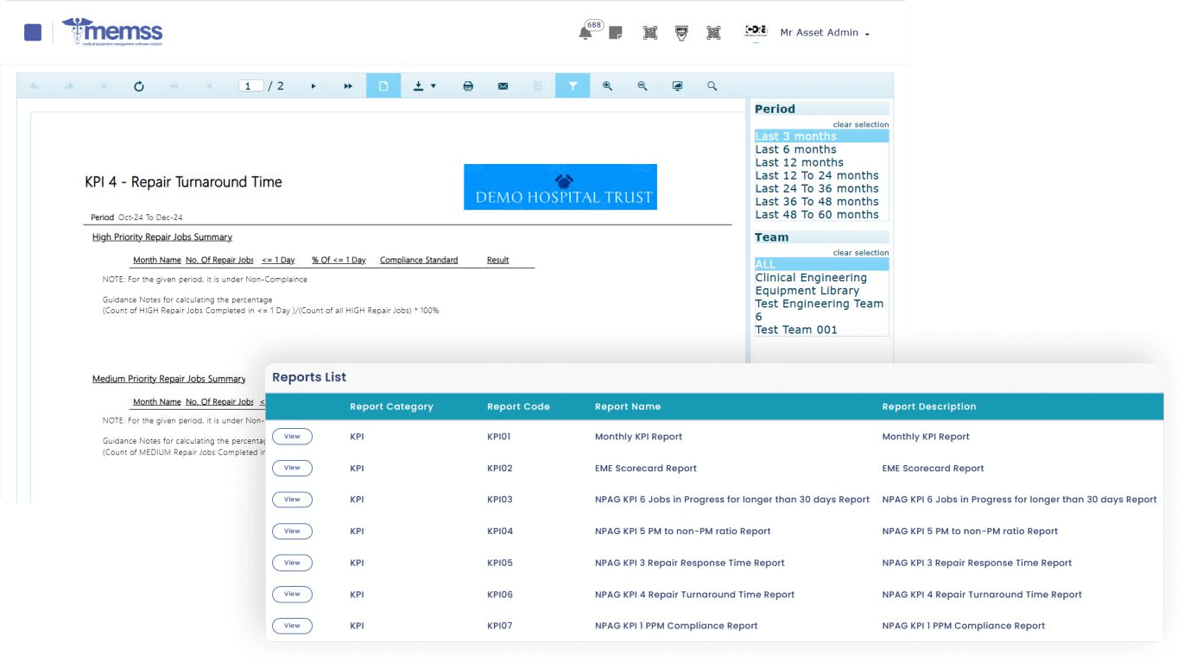This screenshot has height=668, width=1190.
Task: Toggle the filter parameters funnel button
Action: pos(573,85)
